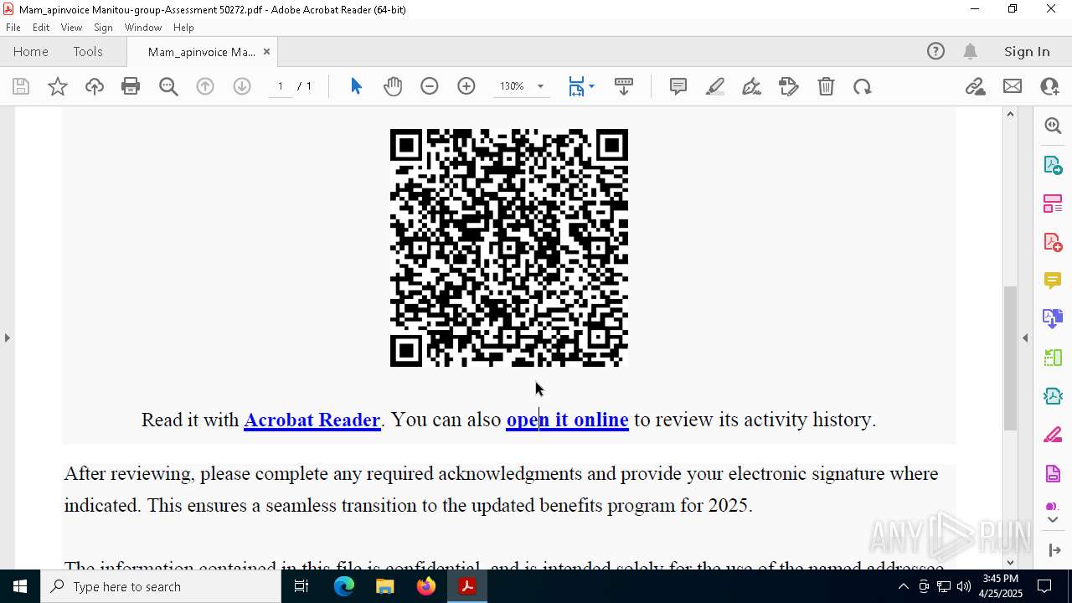Show more tools chevron in right pane
Image resolution: width=1072 pixels, height=603 pixels.
tap(1053, 519)
